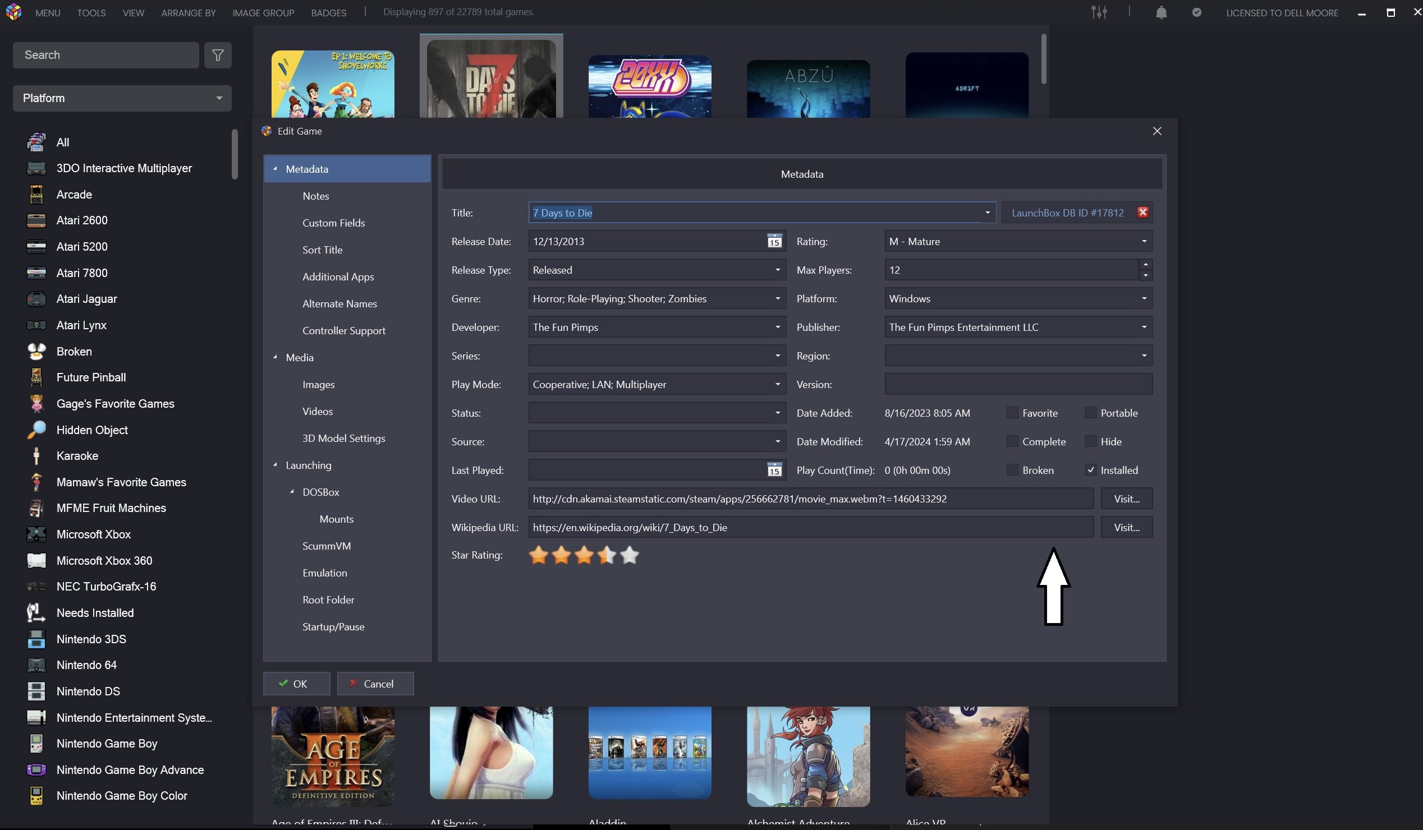This screenshot has width=1423, height=830.
Task: Select the Atari Jaguar platform icon
Action: pos(36,298)
